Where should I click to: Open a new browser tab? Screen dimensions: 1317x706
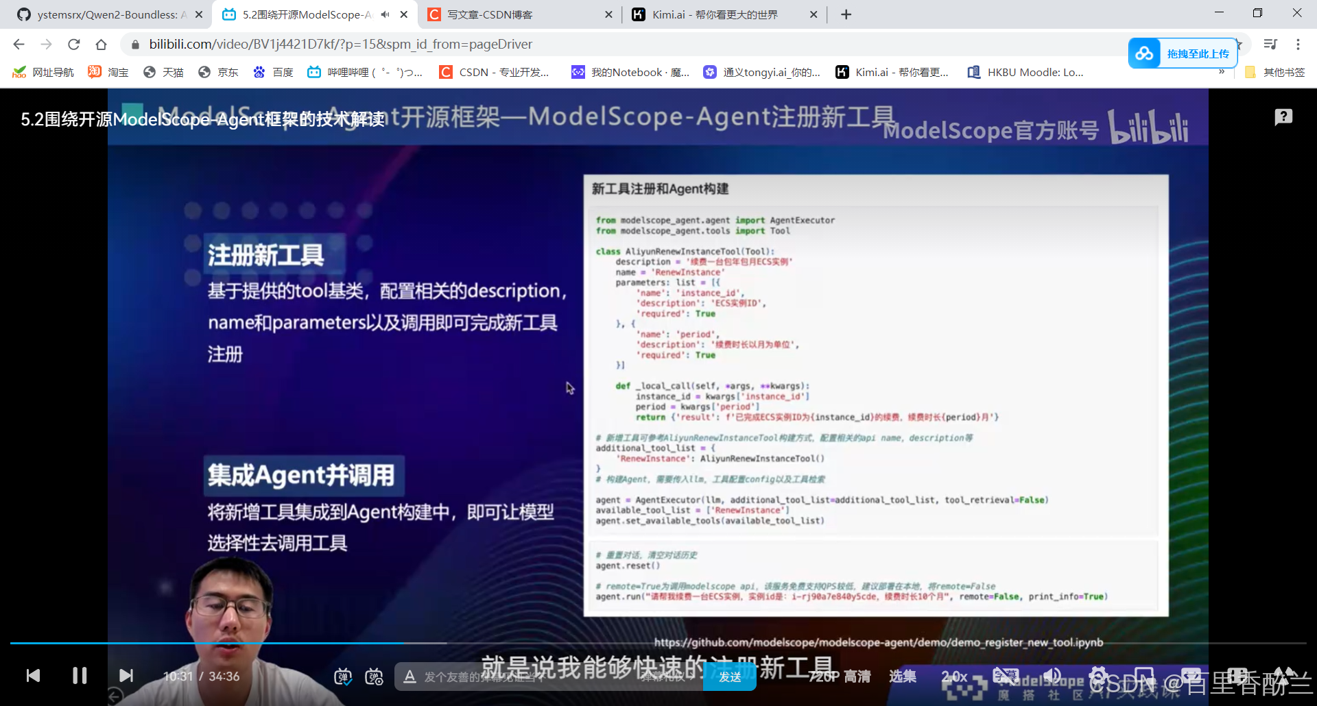pos(846,14)
